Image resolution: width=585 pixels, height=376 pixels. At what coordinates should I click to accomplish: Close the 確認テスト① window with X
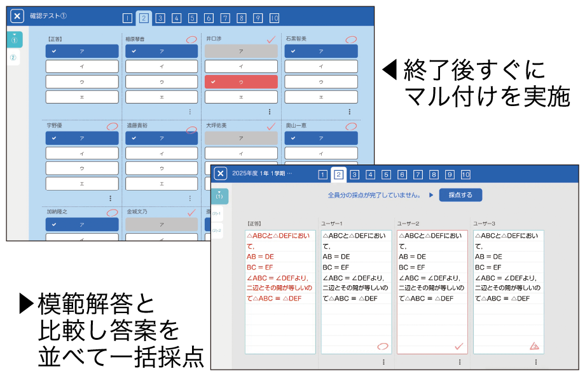point(18,16)
